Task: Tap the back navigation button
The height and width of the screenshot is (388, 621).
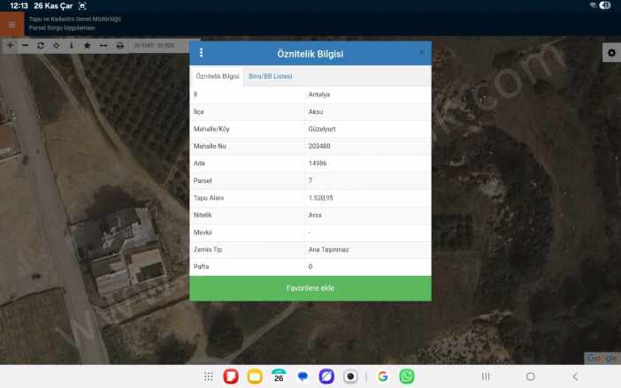Action: click(x=575, y=377)
